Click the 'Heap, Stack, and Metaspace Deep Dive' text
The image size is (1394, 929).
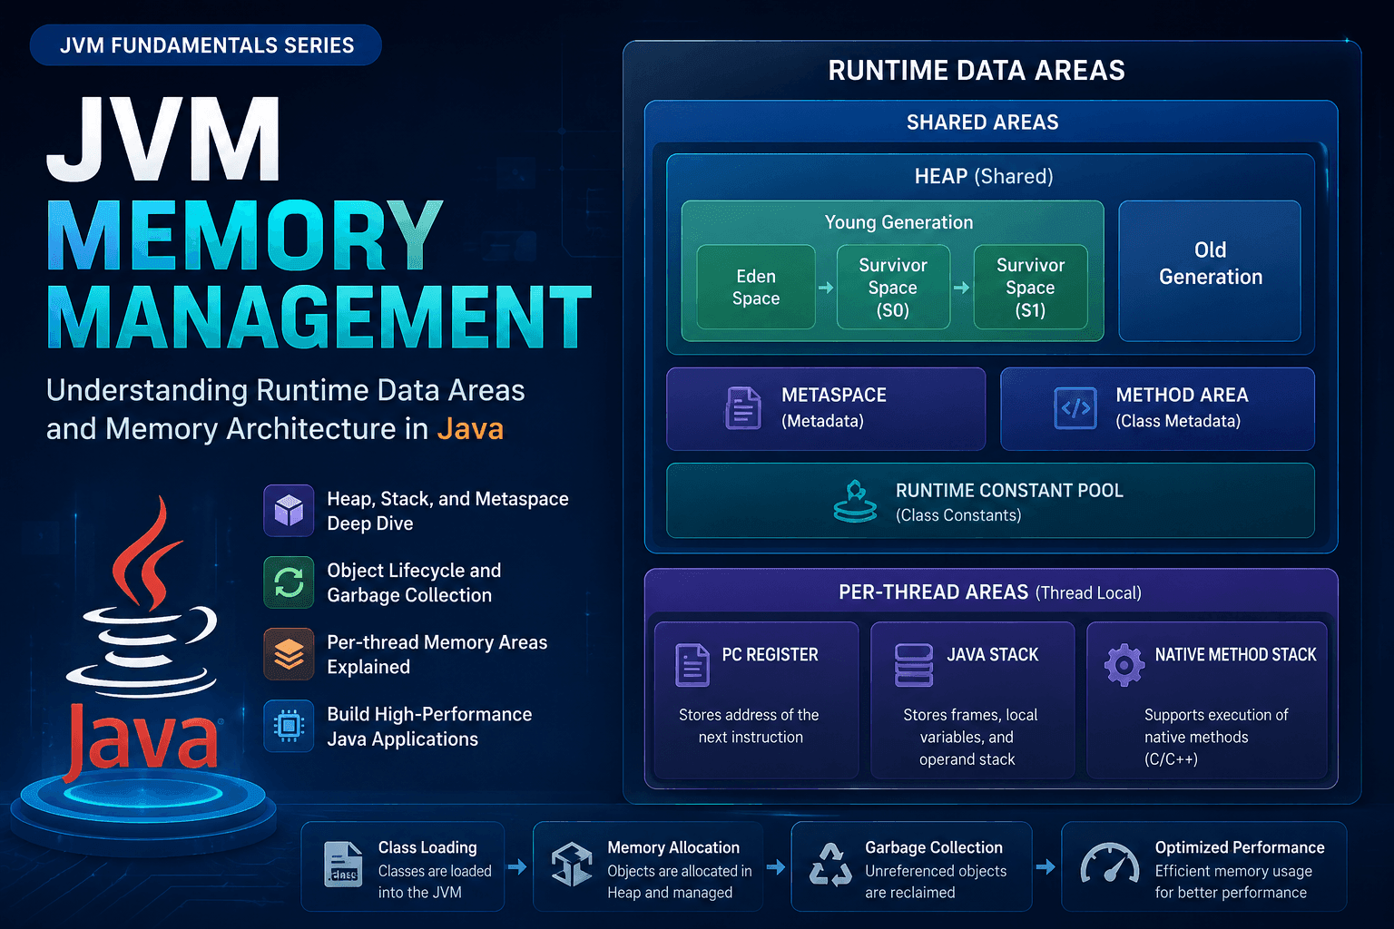point(447,511)
